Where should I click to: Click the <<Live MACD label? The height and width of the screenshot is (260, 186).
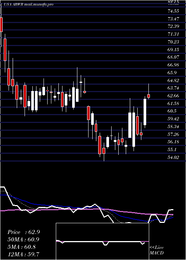(x=157, y=250)
